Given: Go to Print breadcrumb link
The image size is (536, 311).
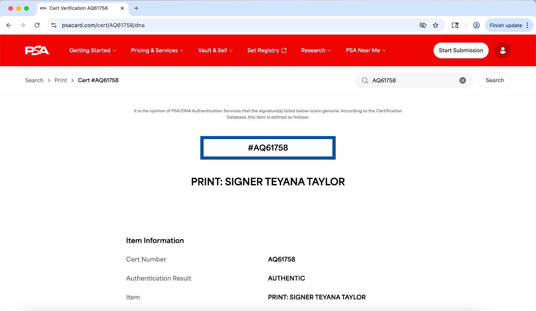Looking at the screenshot, I should tap(61, 80).
